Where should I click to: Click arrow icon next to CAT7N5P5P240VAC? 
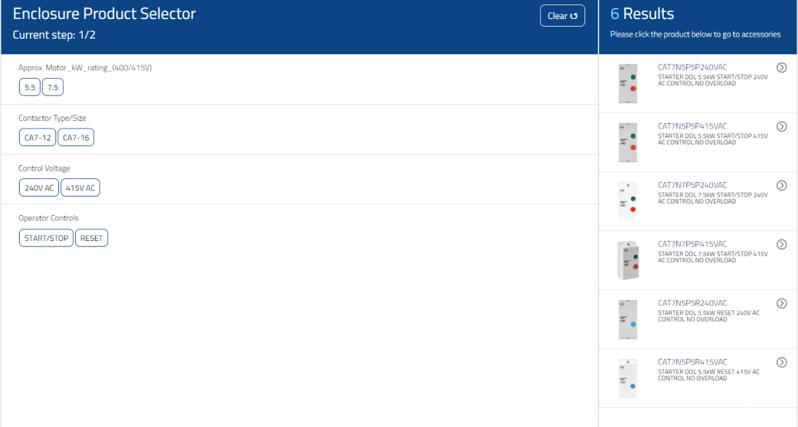click(x=781, y=67)
